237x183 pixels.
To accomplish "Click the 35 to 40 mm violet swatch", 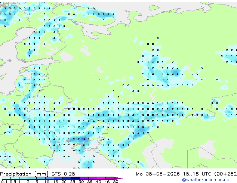I will 93,178.
